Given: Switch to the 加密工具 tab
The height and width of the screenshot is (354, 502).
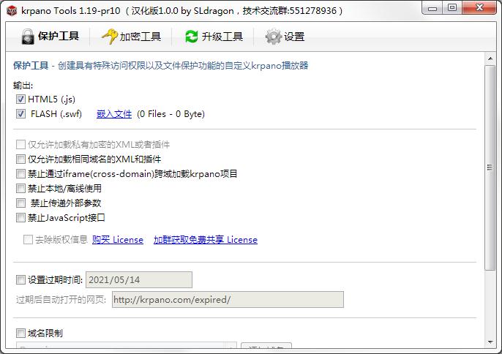Looking at the screenshot, I should click(x=131, y=37).
